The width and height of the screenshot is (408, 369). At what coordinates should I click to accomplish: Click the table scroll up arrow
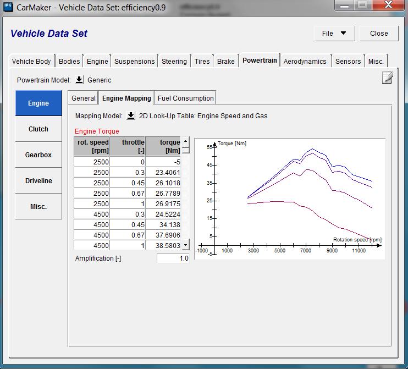point(185,141)
